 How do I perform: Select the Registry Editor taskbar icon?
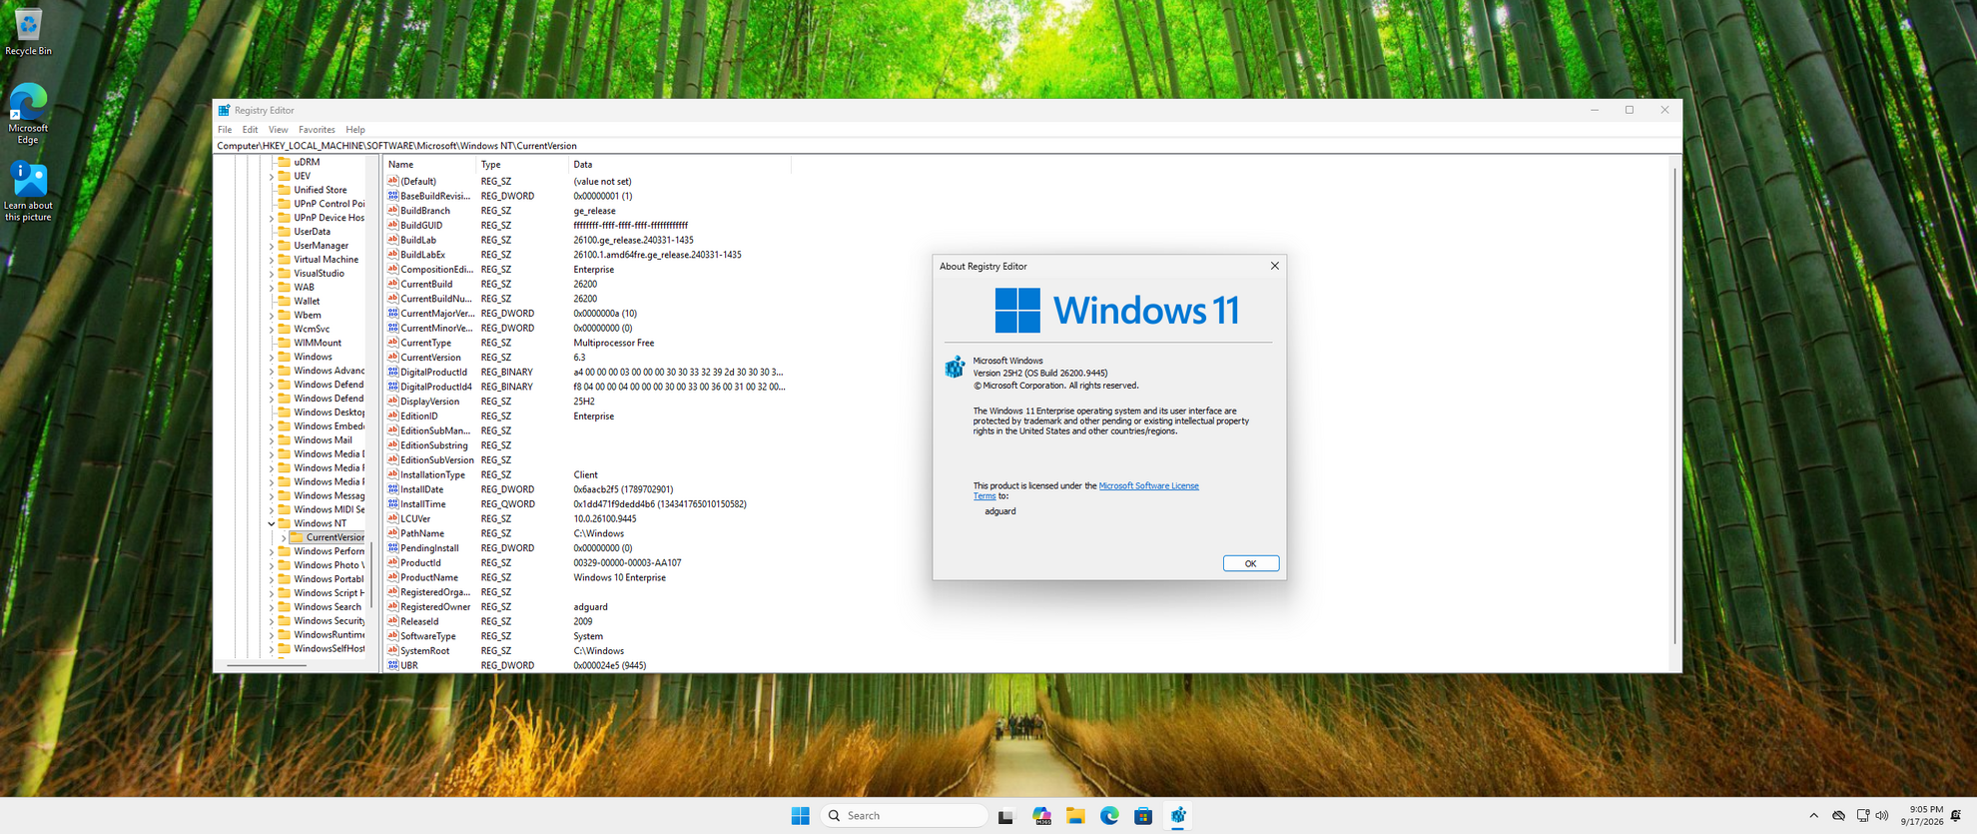pos(1178,816)
